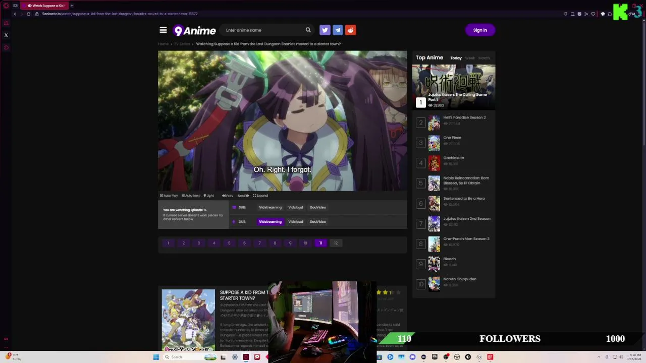Viewport: 646px width, 363px height.
Task: Click the Sign in button
Action: click(x=480, y=30)
